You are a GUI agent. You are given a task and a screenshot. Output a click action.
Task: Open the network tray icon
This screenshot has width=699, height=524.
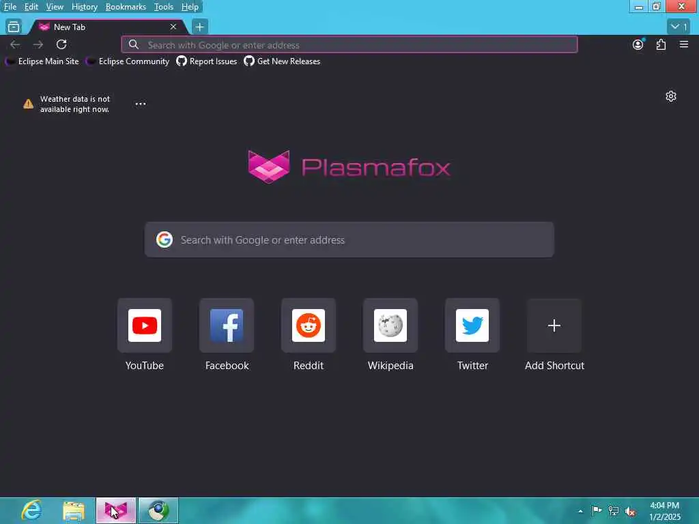point(614,510)
